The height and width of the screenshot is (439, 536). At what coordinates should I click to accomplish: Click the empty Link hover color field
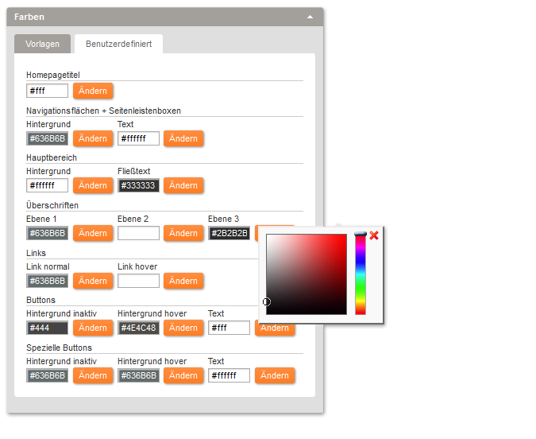coord(138,281)
